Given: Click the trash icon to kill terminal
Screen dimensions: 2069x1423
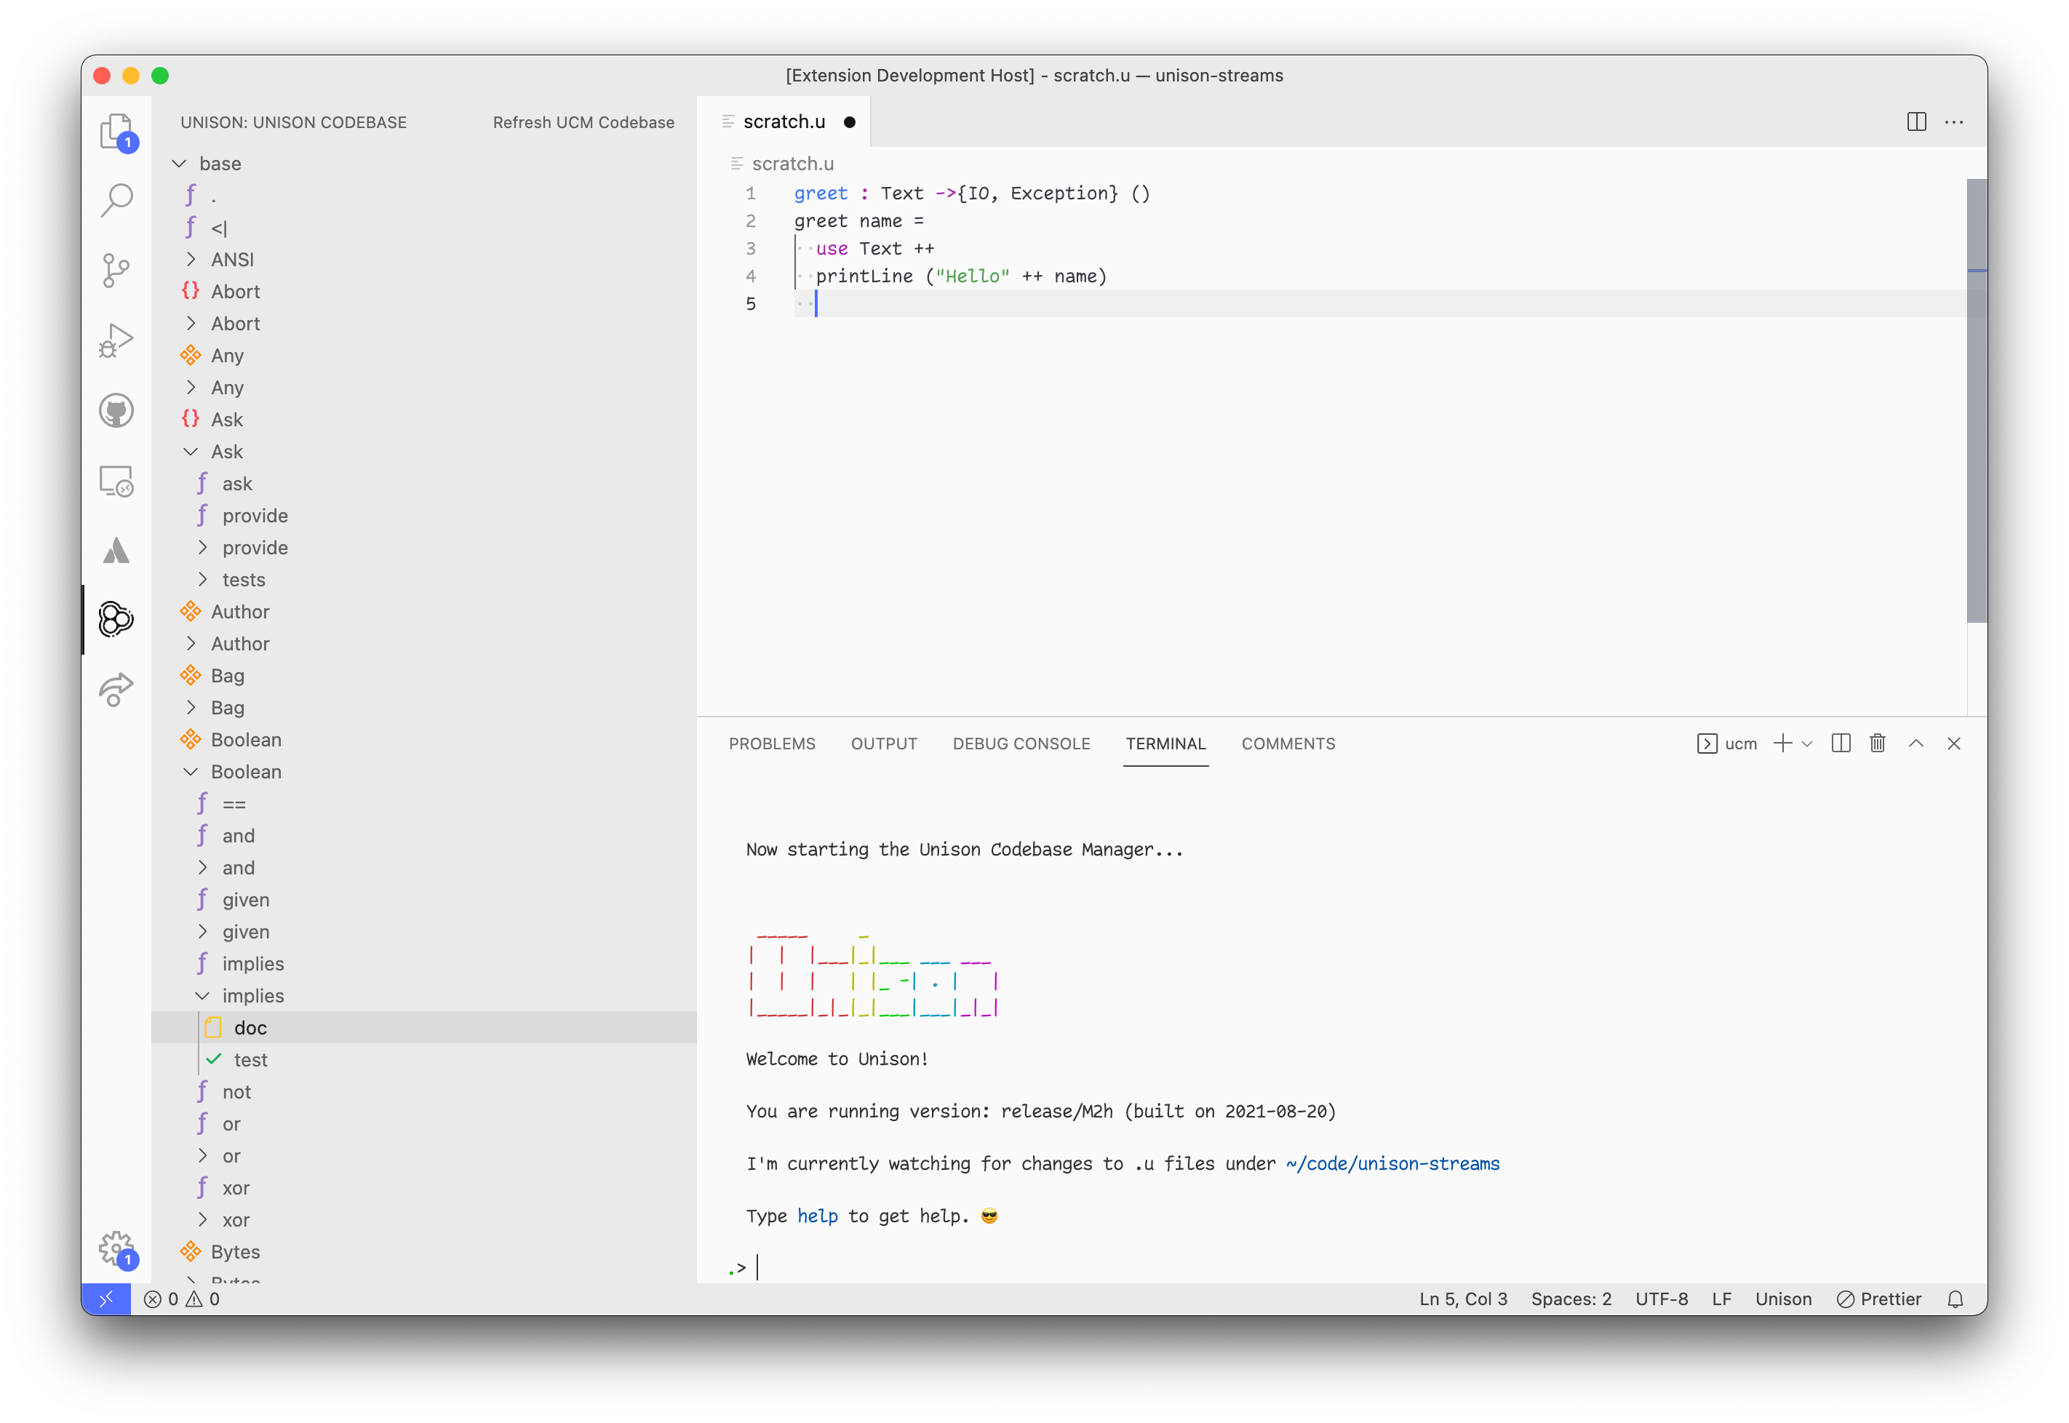Looking at the screenshot, I should point(1878,744).
